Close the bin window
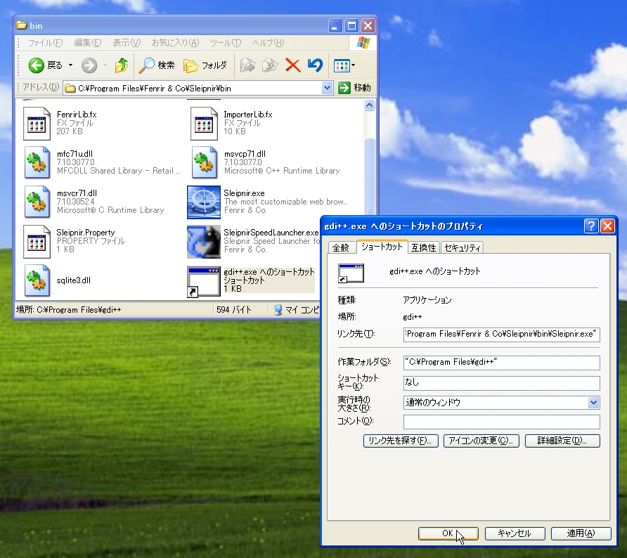 (x=368, y=26)
